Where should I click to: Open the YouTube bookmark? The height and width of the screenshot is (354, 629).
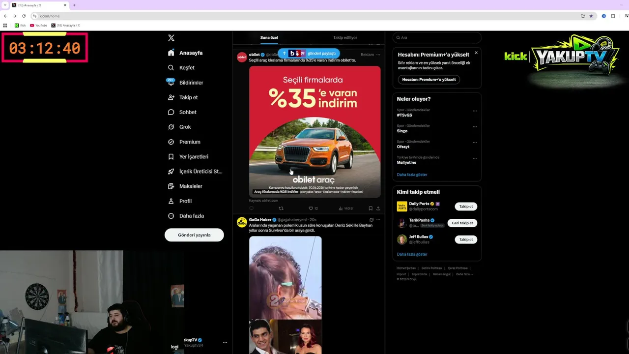pyautogui.click(x=39, y=25)
